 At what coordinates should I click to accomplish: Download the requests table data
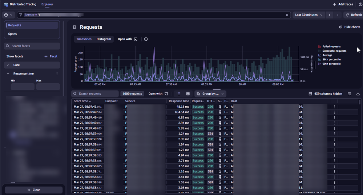pos(358,94)
